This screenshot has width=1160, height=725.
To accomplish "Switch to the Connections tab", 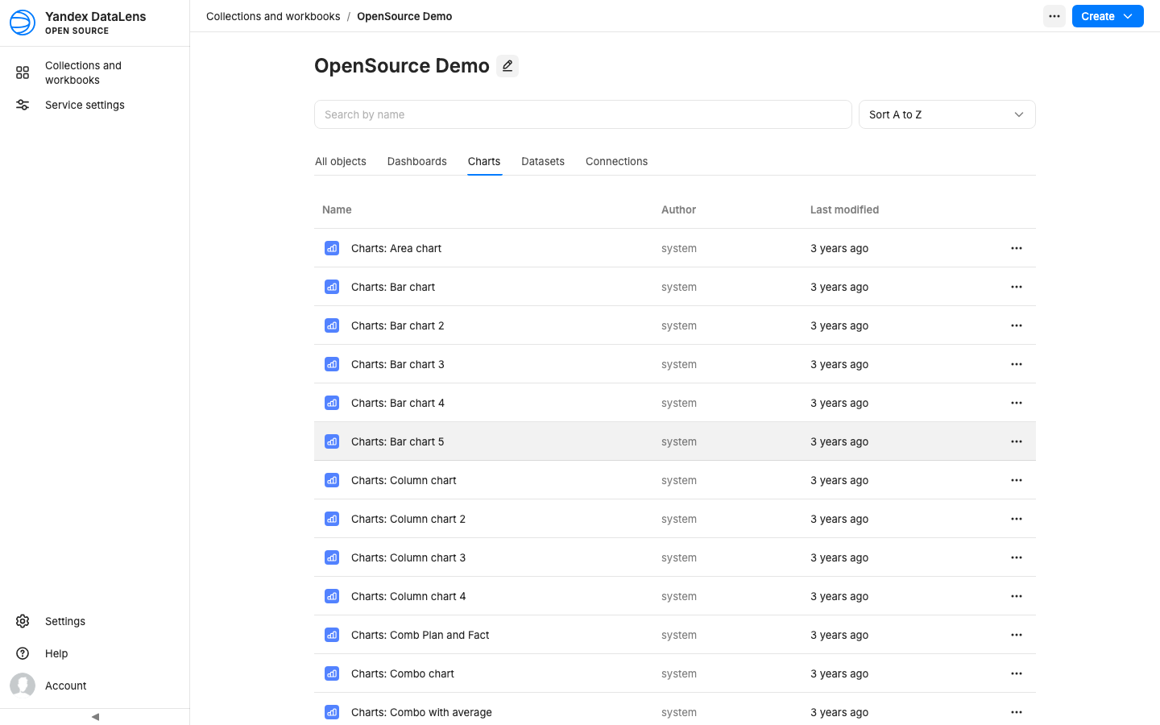I will (x=617, y=161).
